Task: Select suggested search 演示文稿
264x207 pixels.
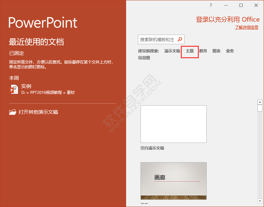Action: point(172,51)
